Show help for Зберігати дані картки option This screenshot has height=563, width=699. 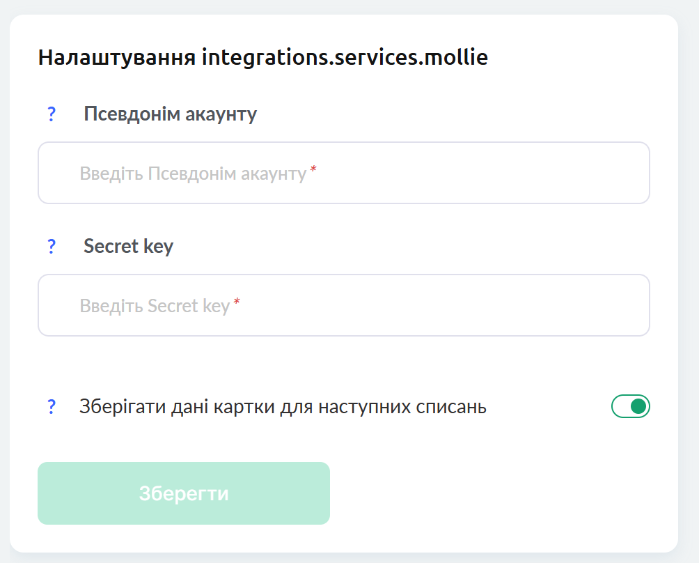(52, 406)
